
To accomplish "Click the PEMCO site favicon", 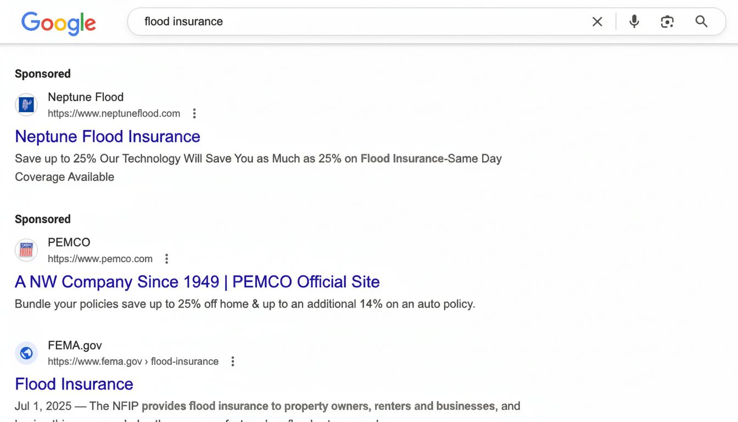I will (26, 250).
